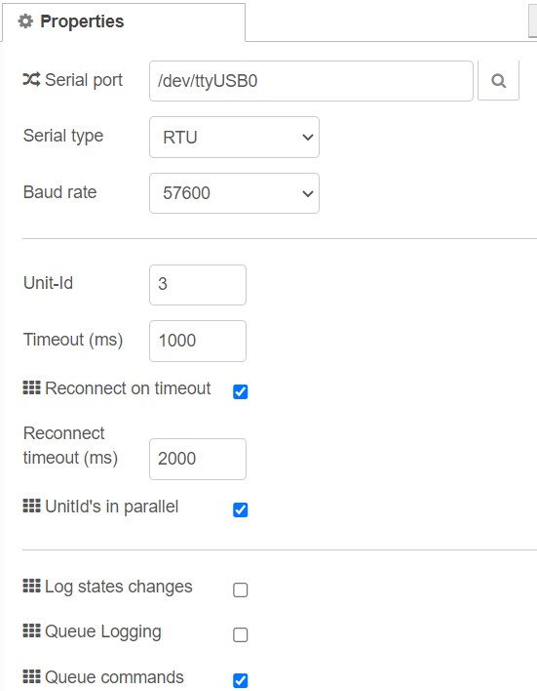Turn off the Queue commands checkbox
The height and width of the screenshot is (691, 537).
click(241, 680)
